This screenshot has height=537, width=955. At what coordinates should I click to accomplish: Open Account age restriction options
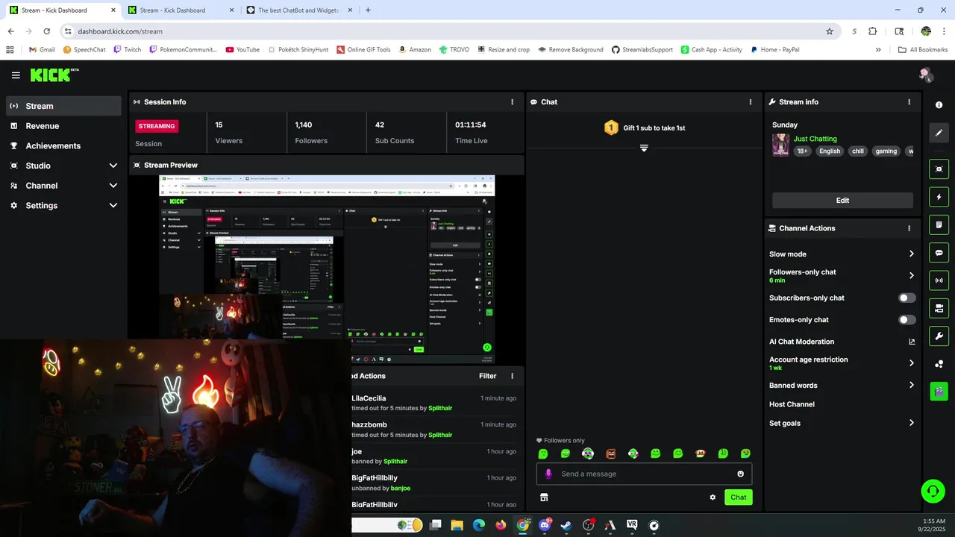tap(842, 363)
